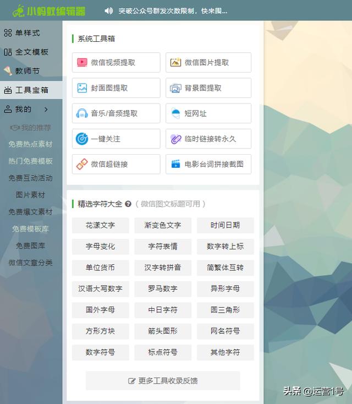Choose the 时间日期 characters
Screen dimensions: 352x404
tap(226, 226)
